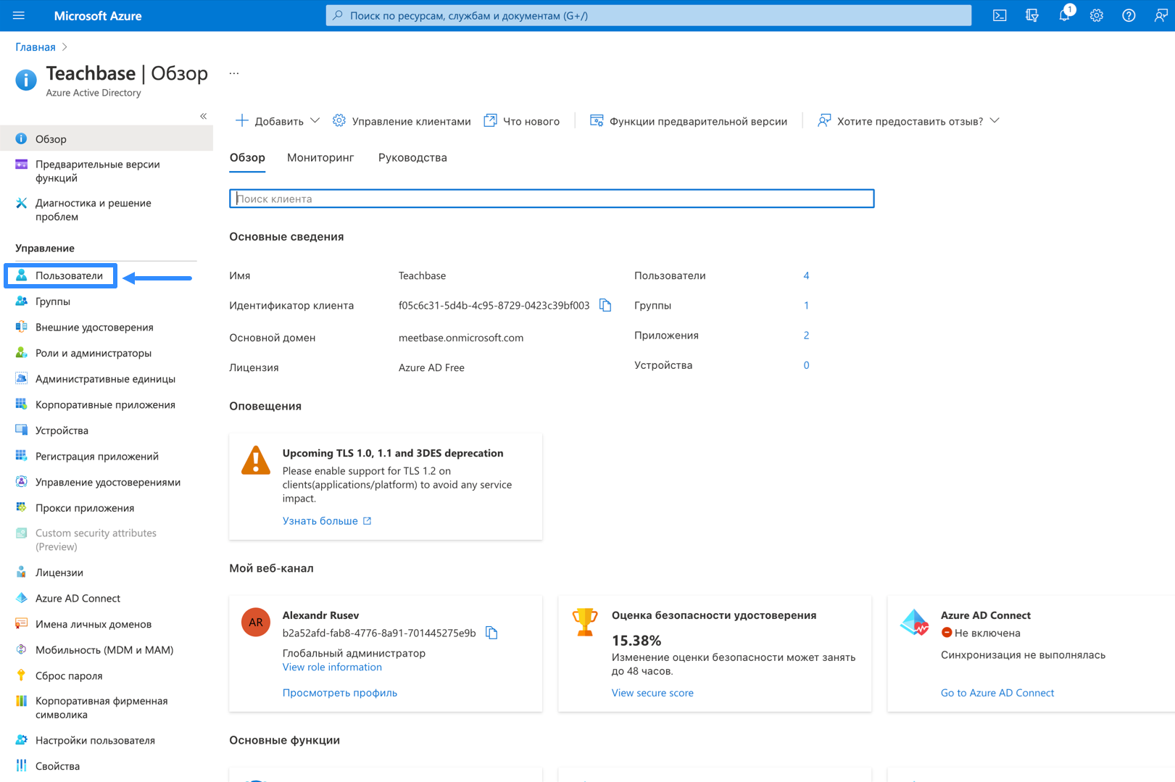Open the directories and subscriptions filter icon
This screenshot has width=1175, height=782.
pos(1031,15)
